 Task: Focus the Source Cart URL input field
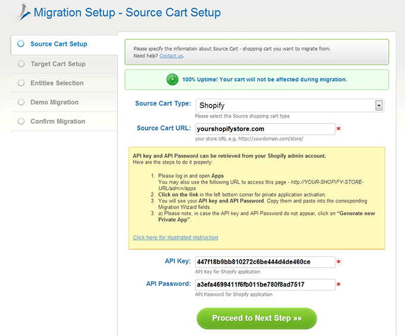265,129
